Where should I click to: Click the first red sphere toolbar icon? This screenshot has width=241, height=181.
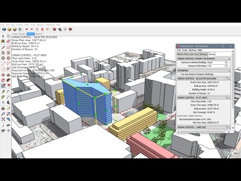[x=54, y=29]
